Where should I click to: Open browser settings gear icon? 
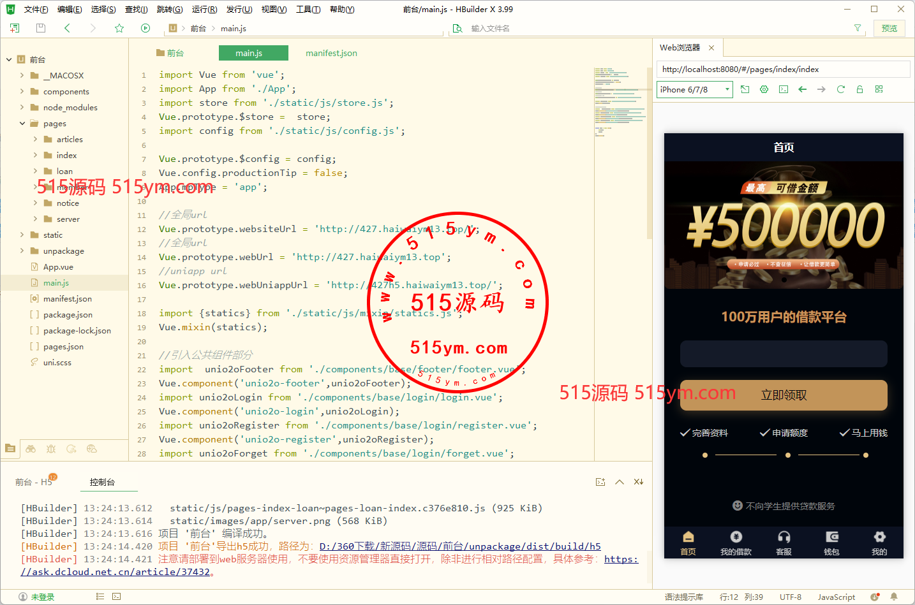[764, 89]
